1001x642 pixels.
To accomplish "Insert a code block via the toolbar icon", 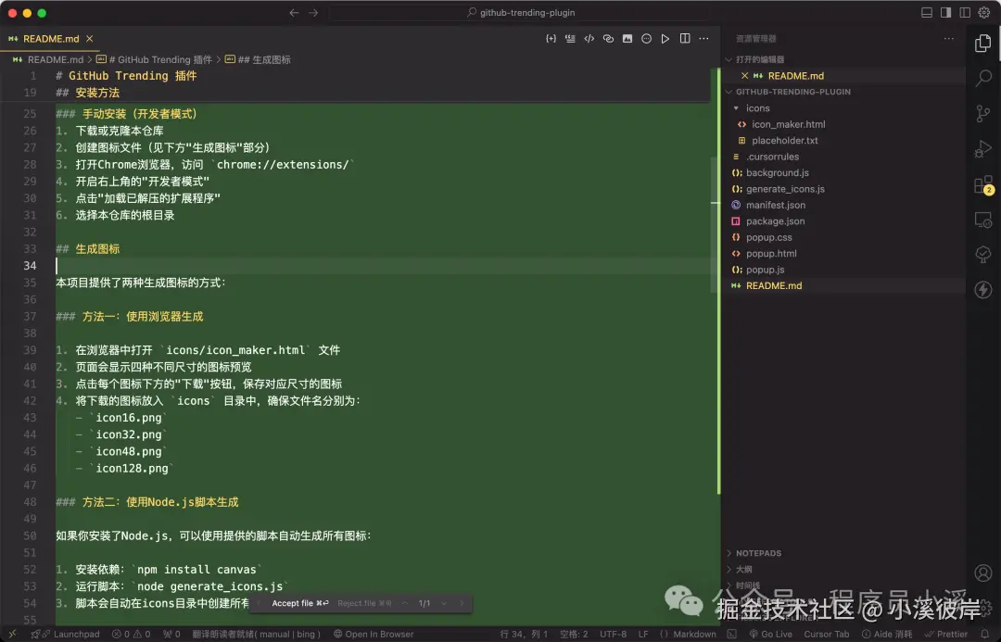I will [589, 38].
